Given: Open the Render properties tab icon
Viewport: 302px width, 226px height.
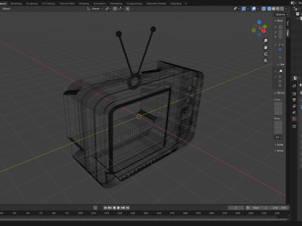Looking at the screenshot, I should (x=294, y=94).
